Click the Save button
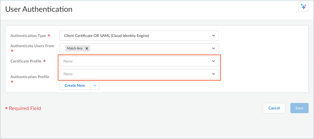 (299, 108)
